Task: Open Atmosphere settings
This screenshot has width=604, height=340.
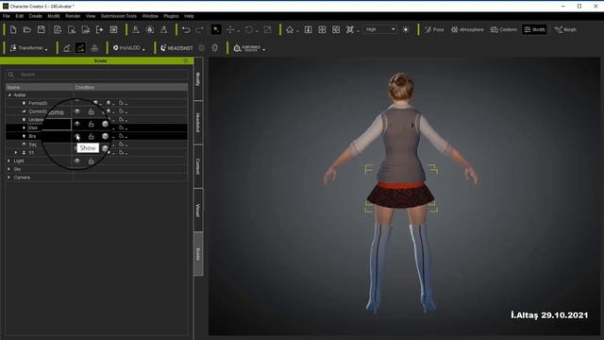Action: pyautogui.click(x=467, y=29)
